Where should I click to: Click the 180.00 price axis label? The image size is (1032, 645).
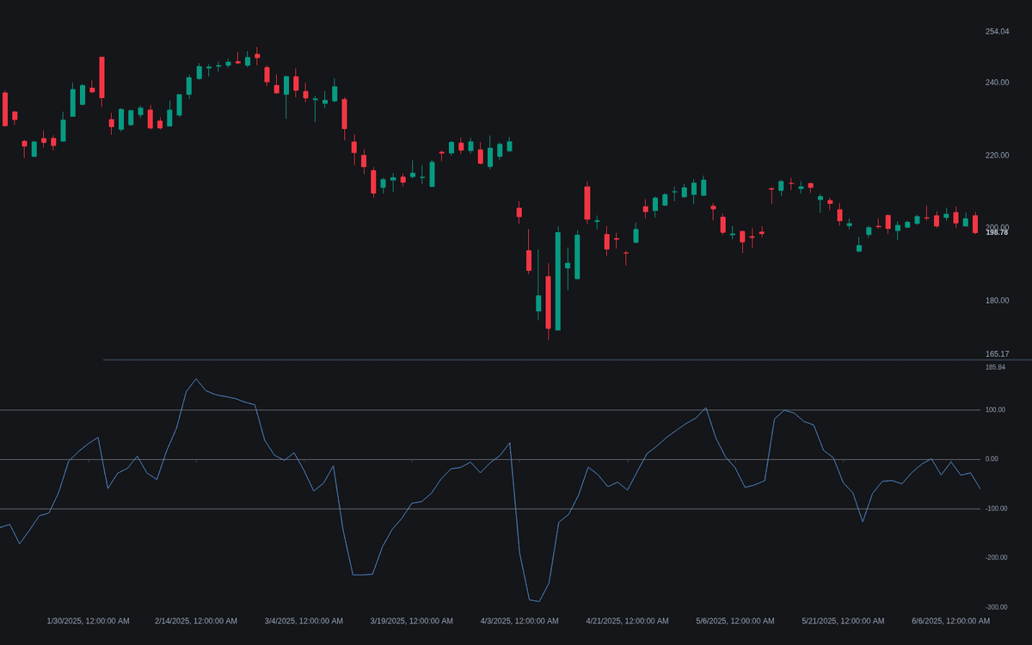[x=997, y=301]
